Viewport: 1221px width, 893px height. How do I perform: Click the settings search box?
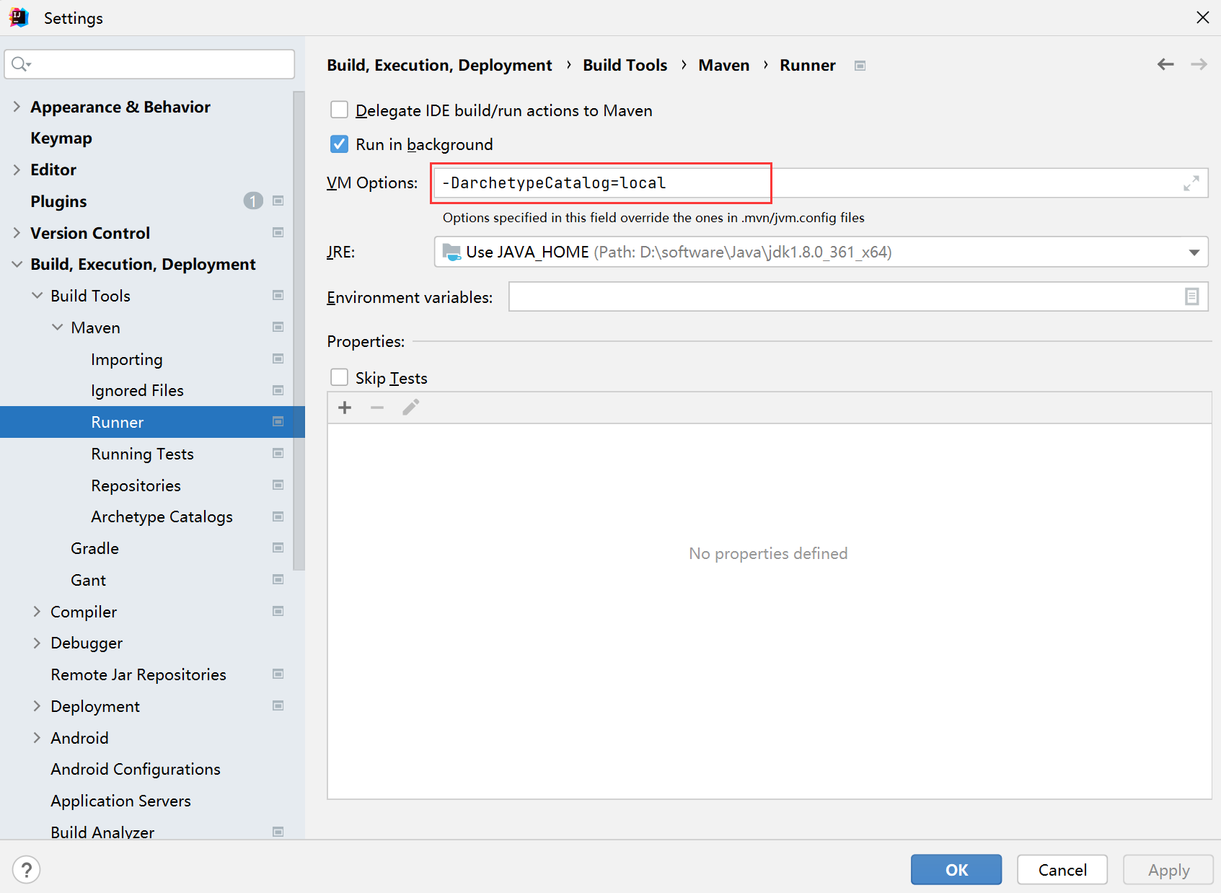pos(149,64)
